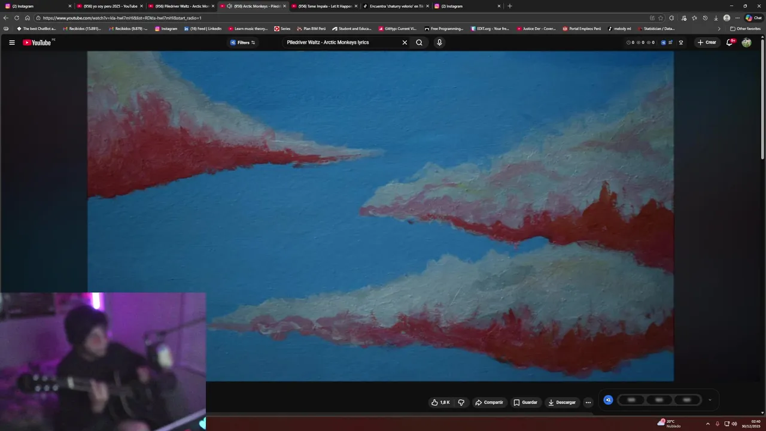The height and width of the screenshot is (431, 766).
Task: Clear the YouTube search box text
Action: click(405, 43)
